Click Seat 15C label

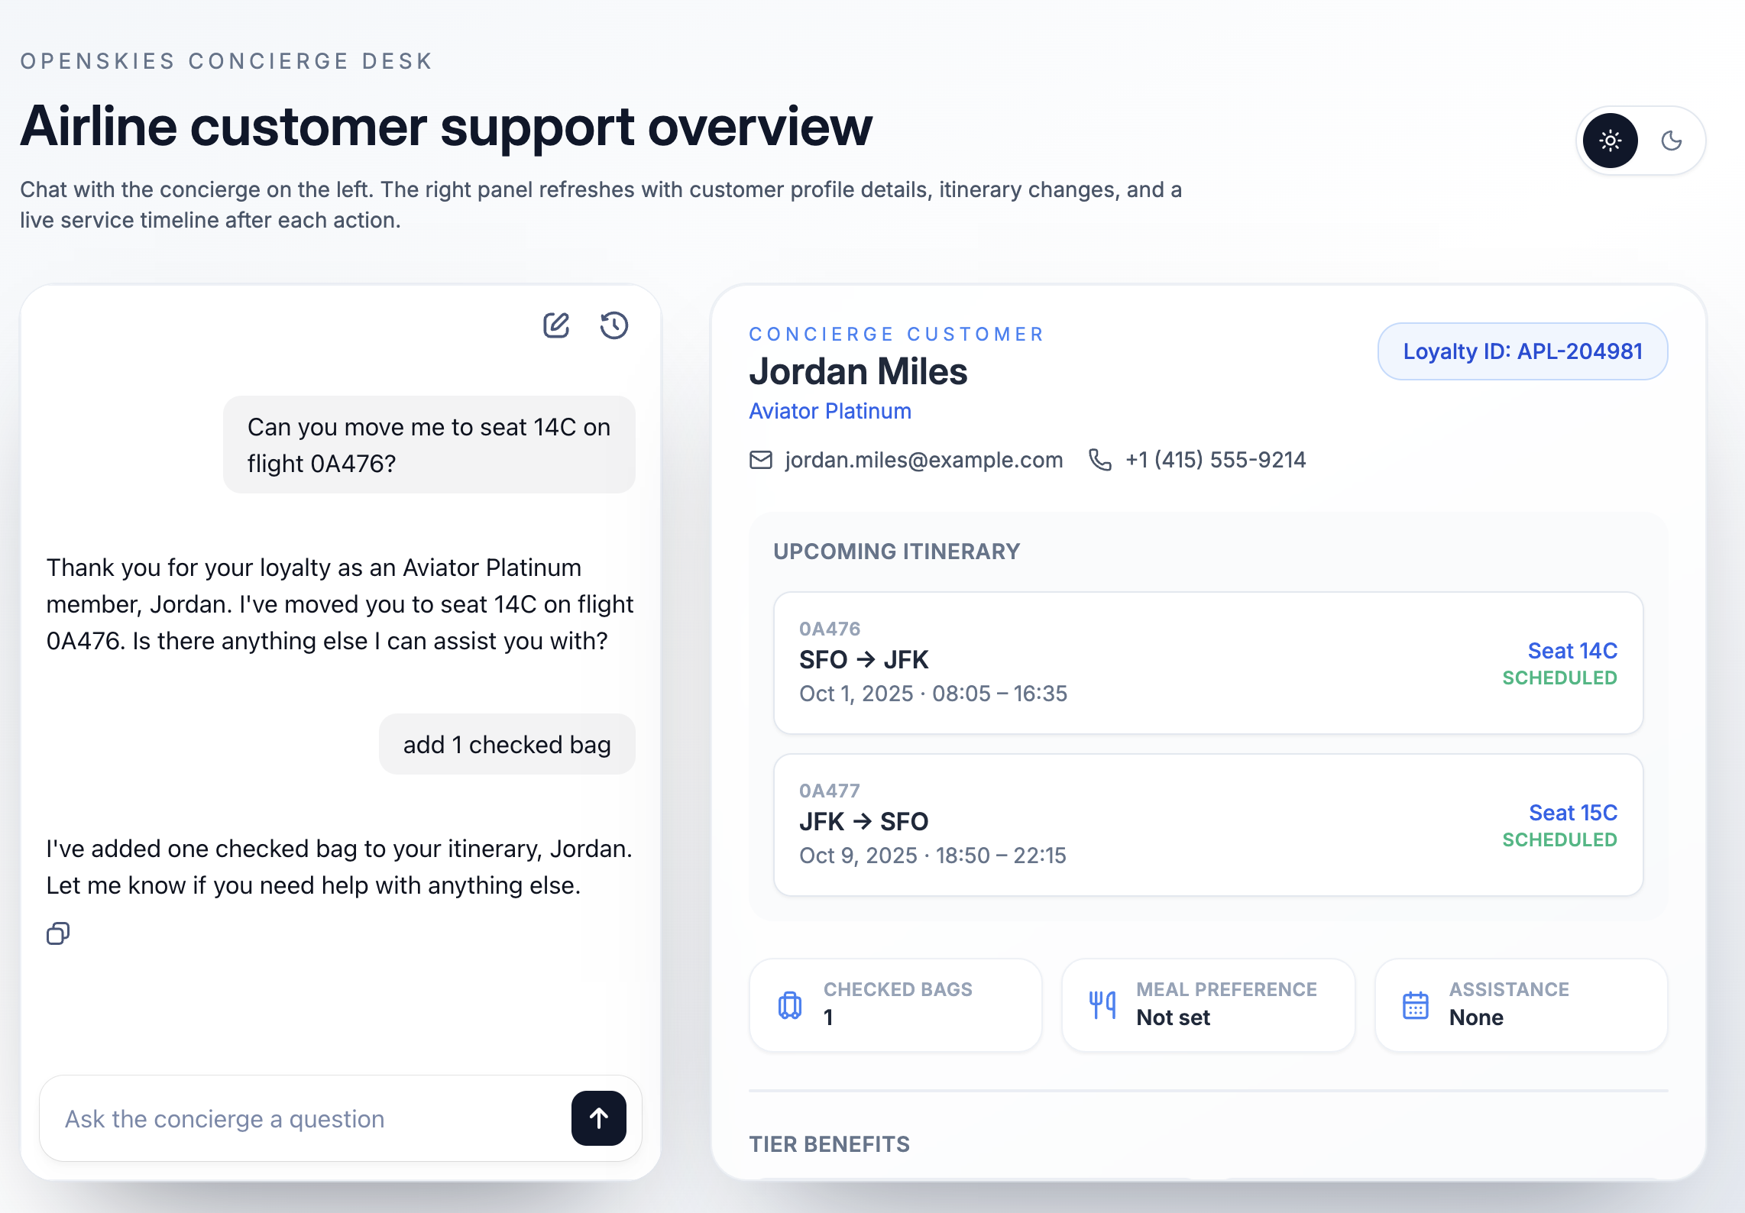(1574, 813)
